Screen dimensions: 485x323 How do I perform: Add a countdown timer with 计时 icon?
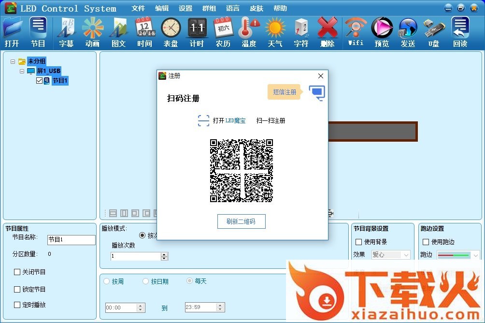point(197,32)
